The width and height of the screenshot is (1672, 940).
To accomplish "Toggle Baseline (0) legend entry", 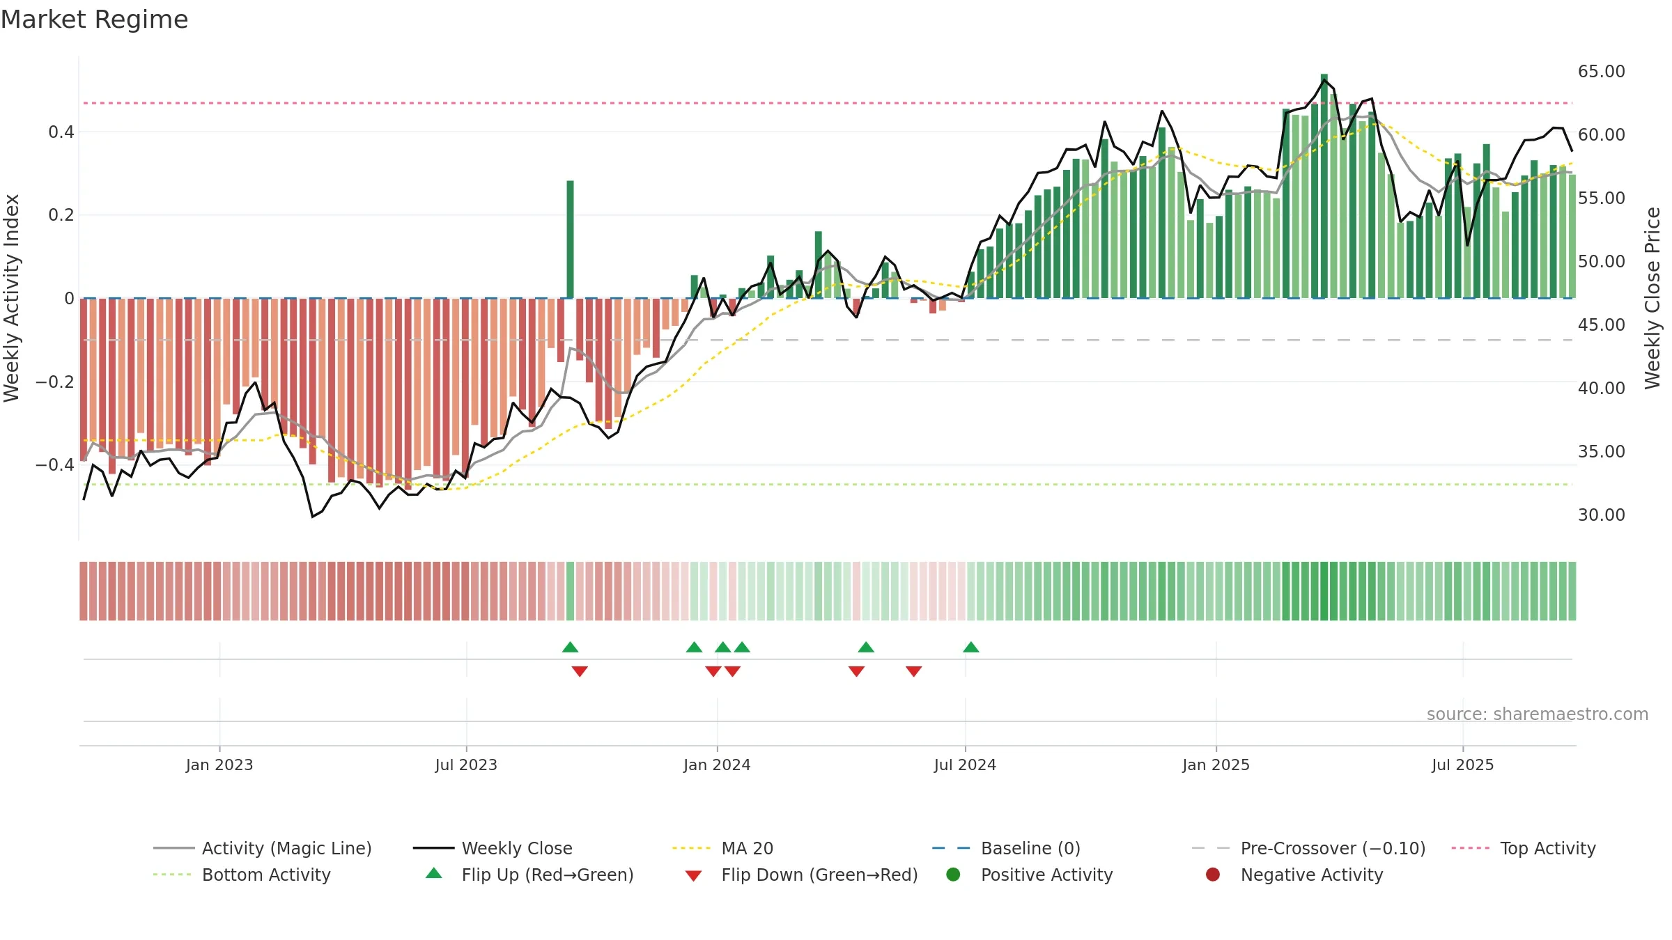I will (1006, 848).
